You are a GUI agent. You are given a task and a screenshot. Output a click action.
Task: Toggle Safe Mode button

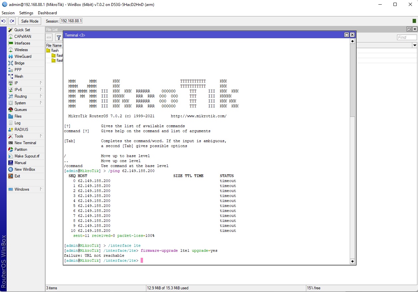coord(30,21)
